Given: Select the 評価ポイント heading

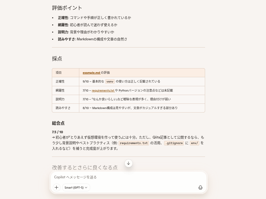Looking at the screenshot, I should pos(67,8).
